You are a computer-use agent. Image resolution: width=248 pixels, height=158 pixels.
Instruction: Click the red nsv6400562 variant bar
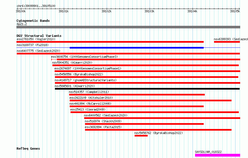click(x=162, y=118)
